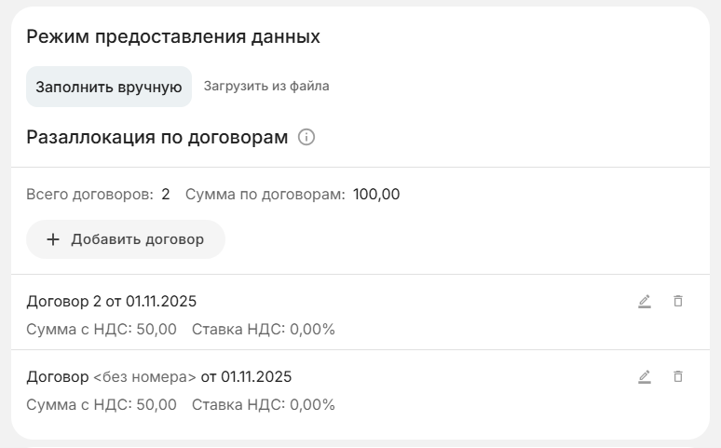Click Сумма с НДС of unnumbered contract
Viewport: 721px width, 448px height.
pos(102,404)
